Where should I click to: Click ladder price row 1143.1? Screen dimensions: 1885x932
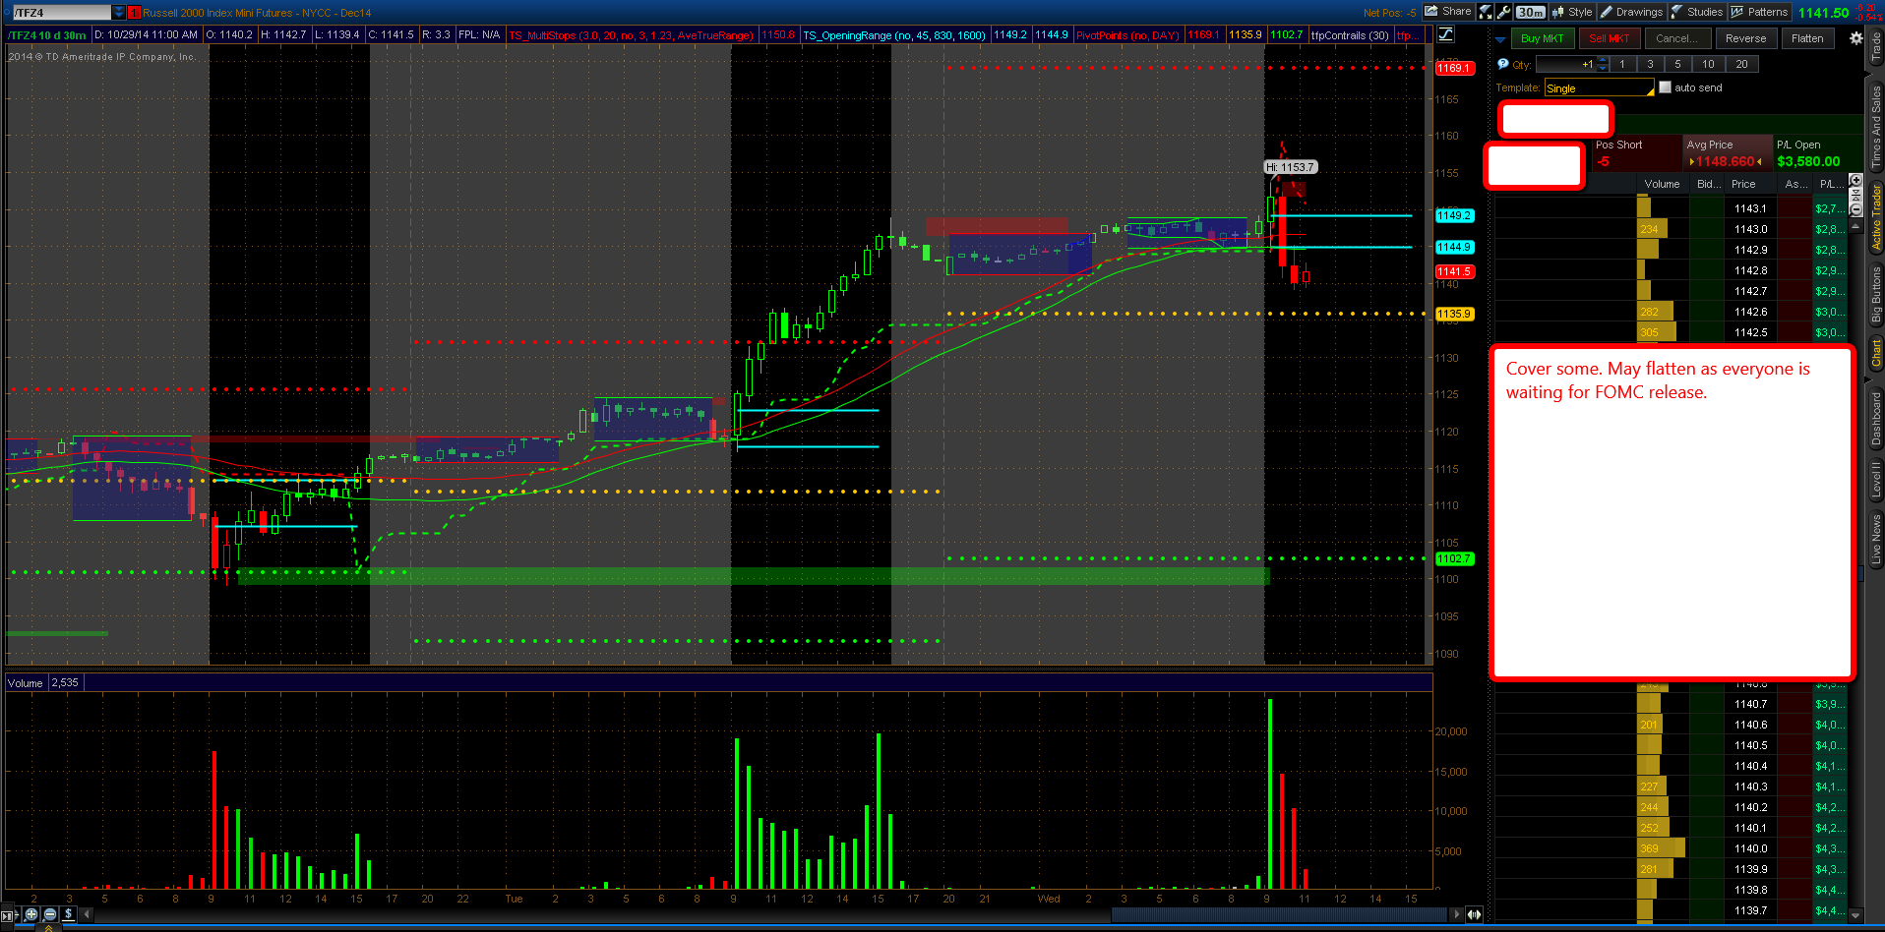1750,208
